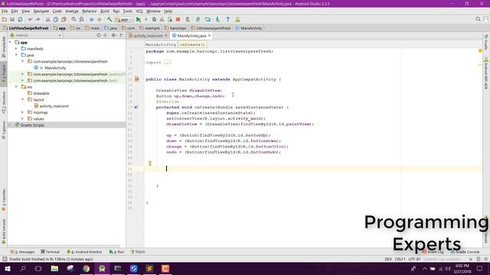The image size is (490, 275).
Task: Click the Android Device Monitor icon
Action: pyautogui.click(x=237, y=19)
